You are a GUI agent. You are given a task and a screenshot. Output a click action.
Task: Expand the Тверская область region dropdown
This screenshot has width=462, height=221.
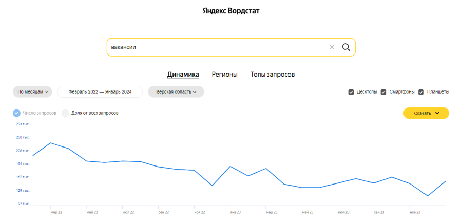[176, 92]
